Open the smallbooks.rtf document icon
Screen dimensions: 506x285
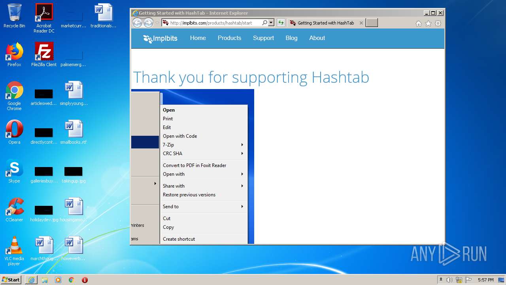click(74, 132)
